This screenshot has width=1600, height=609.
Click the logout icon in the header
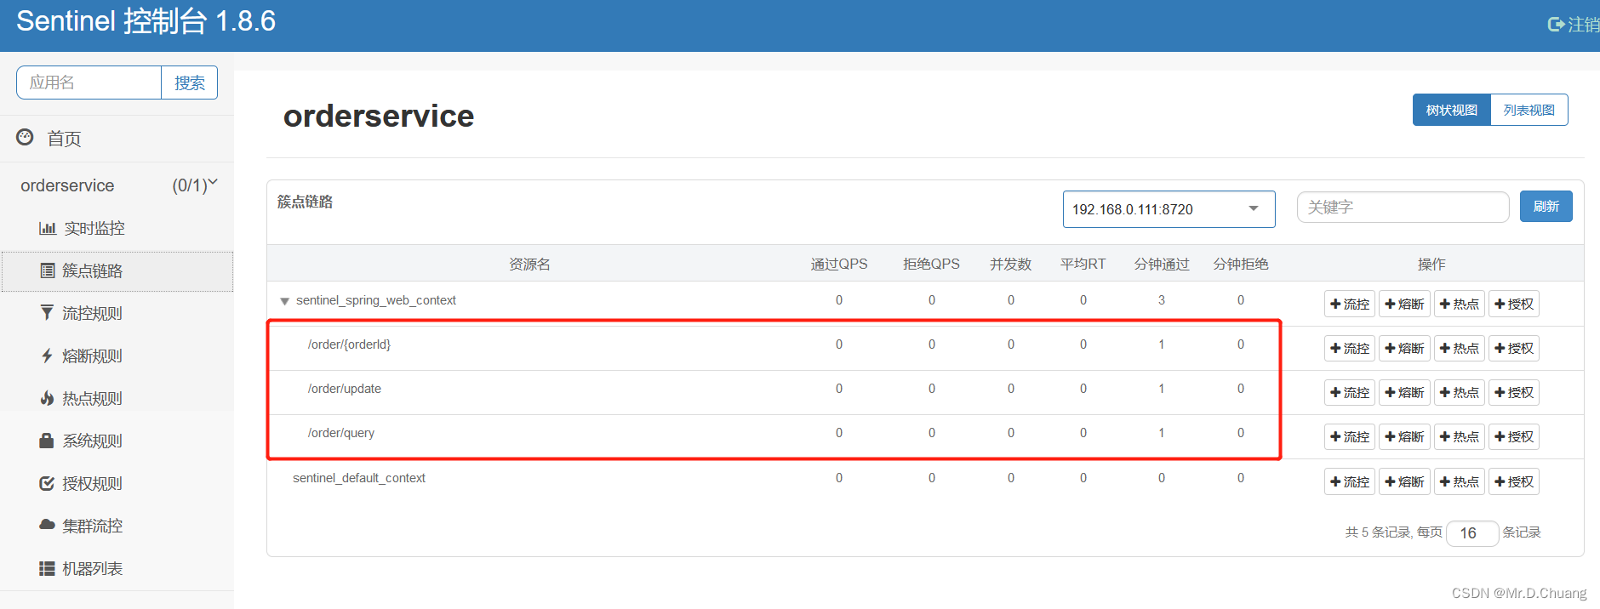pyautogui.click(x=1556, y=25)
